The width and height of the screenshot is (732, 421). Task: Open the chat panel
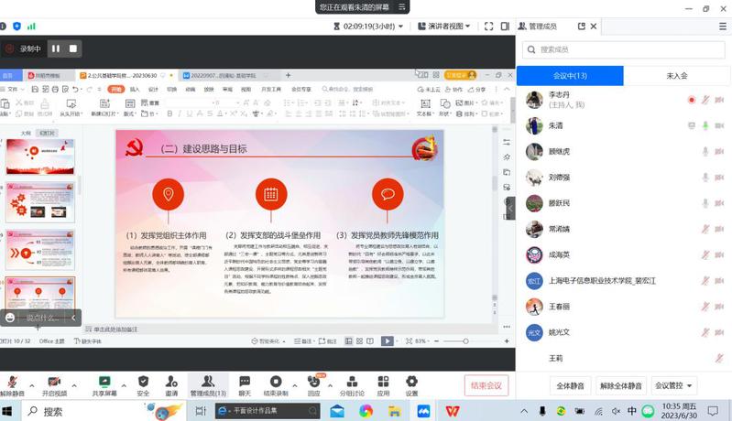pos(245,381)
